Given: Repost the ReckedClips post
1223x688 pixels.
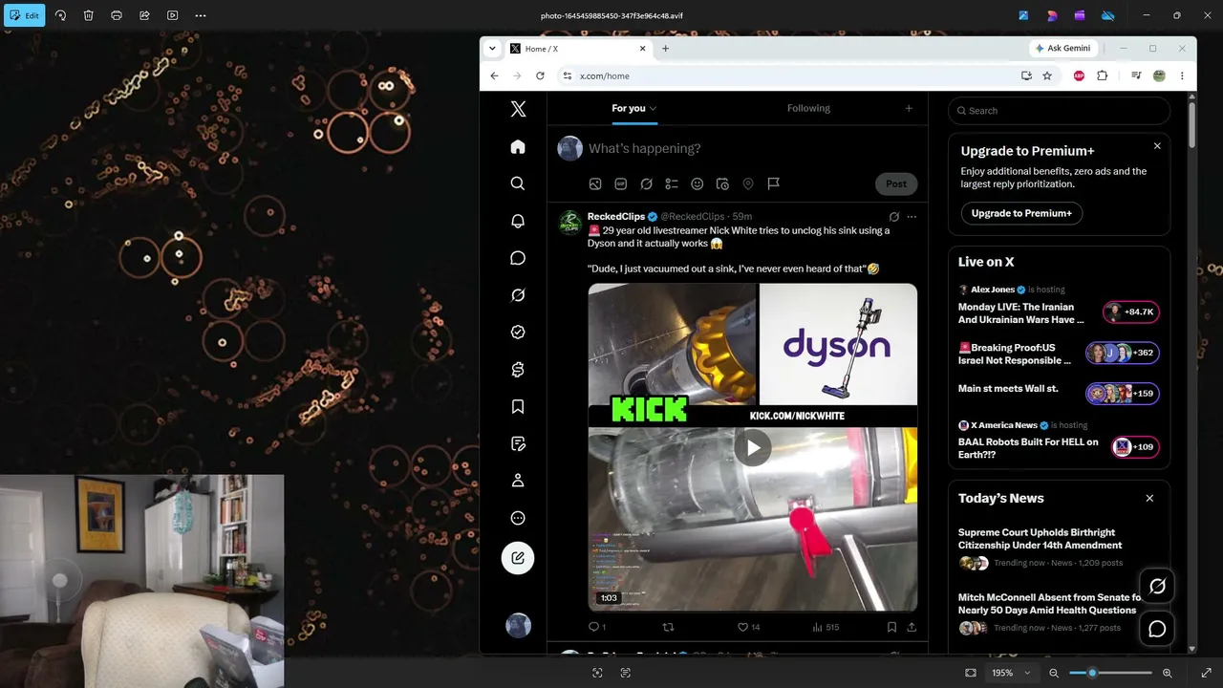Looking at the screenshot, I should (668, 627).
